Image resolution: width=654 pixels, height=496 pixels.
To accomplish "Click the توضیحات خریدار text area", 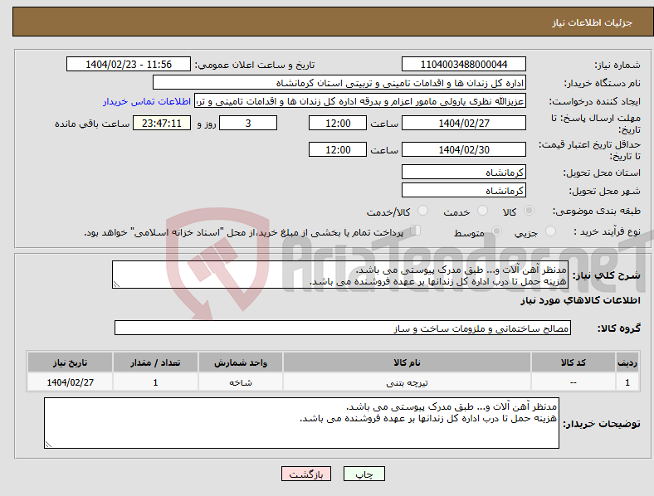I will click(x=301, y=423).
